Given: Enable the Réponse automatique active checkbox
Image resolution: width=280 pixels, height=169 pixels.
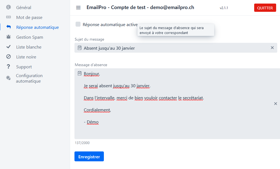Looking at the screenshot, I should coord(77,24).
